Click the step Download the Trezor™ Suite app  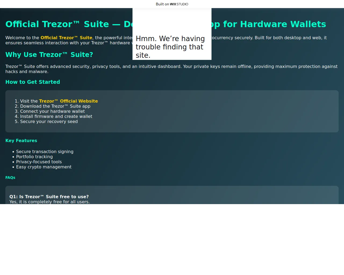point(55,106)
